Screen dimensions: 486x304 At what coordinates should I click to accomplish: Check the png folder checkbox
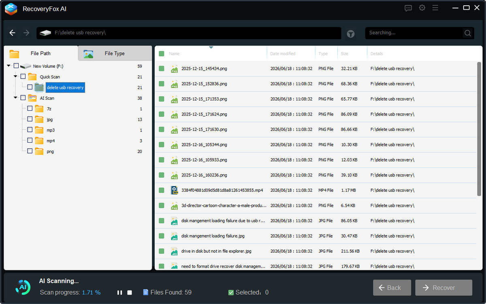tap(30, 151)
